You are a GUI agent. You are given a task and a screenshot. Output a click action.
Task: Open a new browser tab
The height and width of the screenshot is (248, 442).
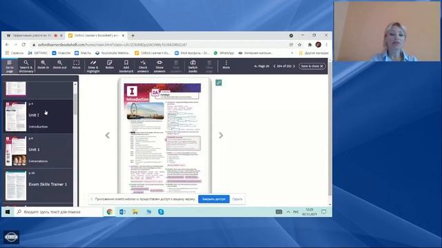click(133, 36)
